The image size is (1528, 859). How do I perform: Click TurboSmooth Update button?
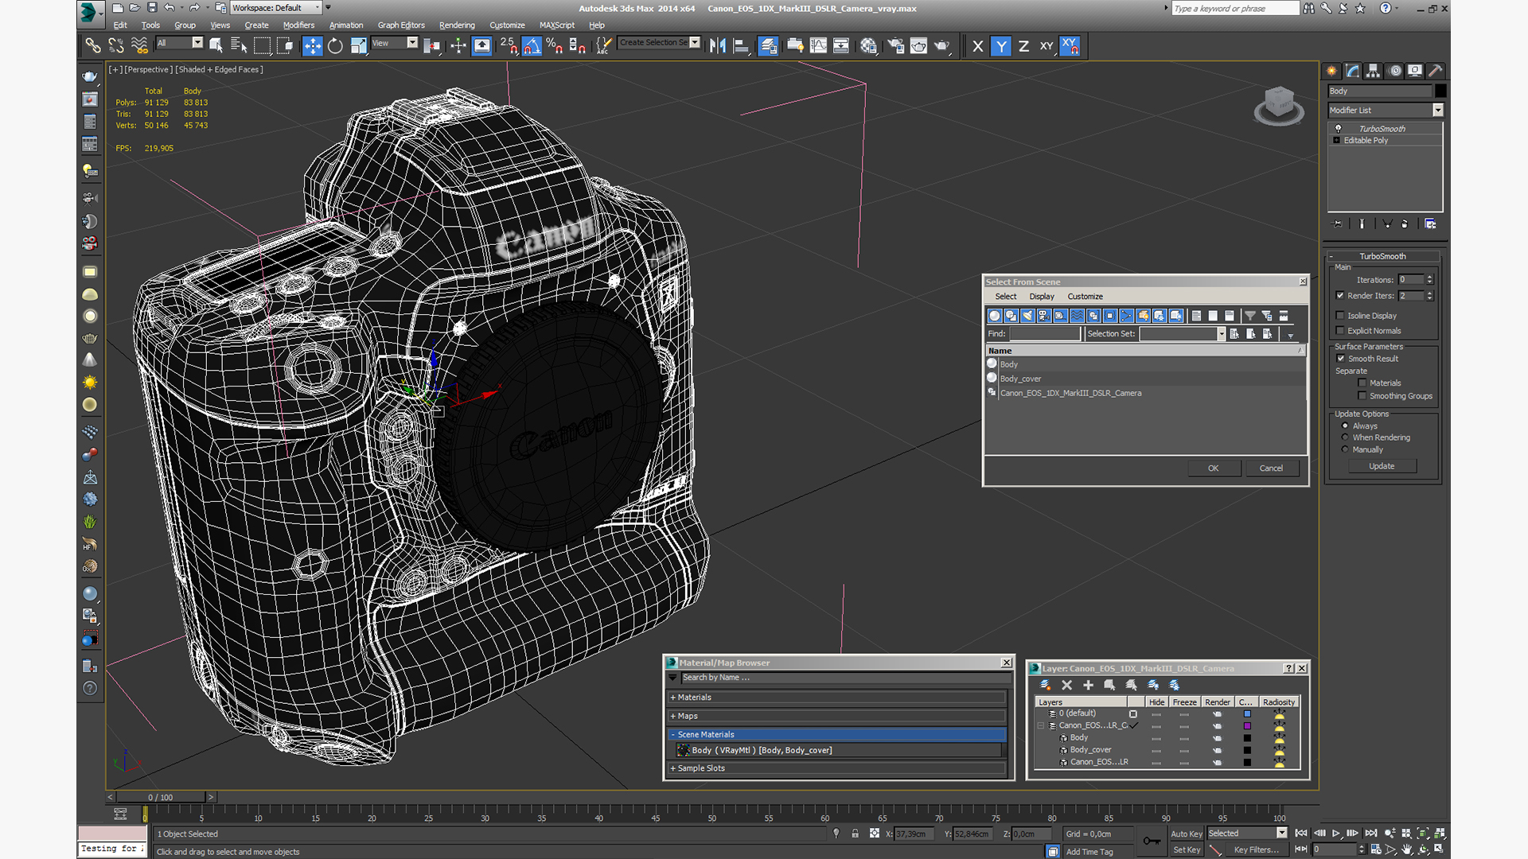click(1382, 466)
